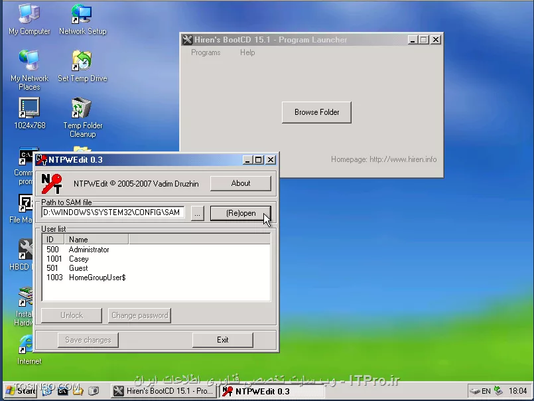
Task: Open the folder quick launch icon in taskbar
Action: 78,391
